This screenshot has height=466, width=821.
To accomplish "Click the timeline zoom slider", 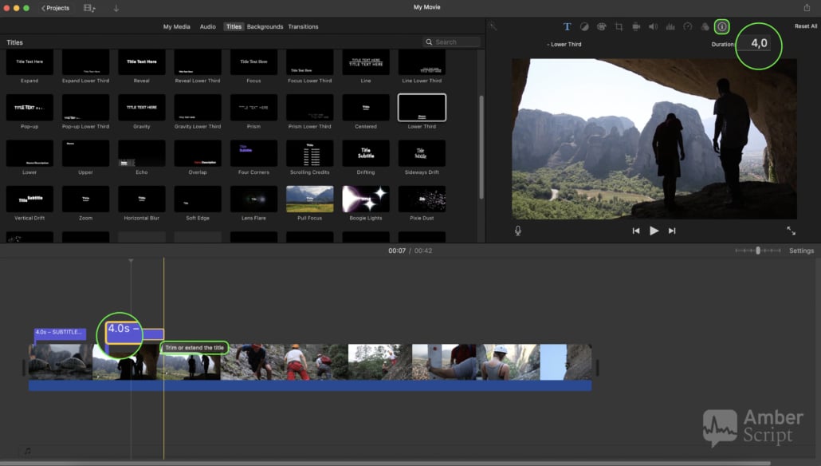I will point(757,251).
